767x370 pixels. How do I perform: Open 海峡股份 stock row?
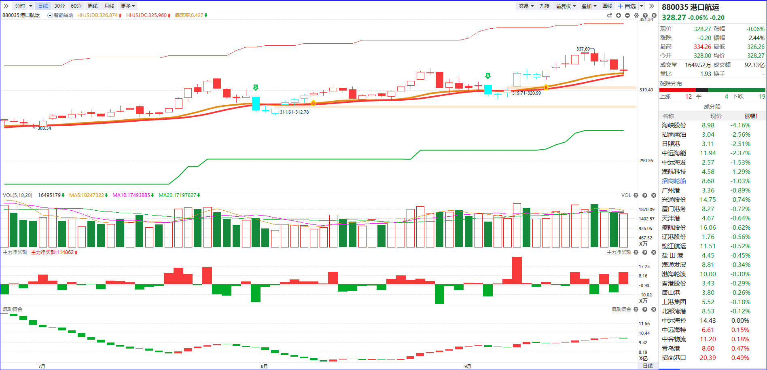pos(712,125)
